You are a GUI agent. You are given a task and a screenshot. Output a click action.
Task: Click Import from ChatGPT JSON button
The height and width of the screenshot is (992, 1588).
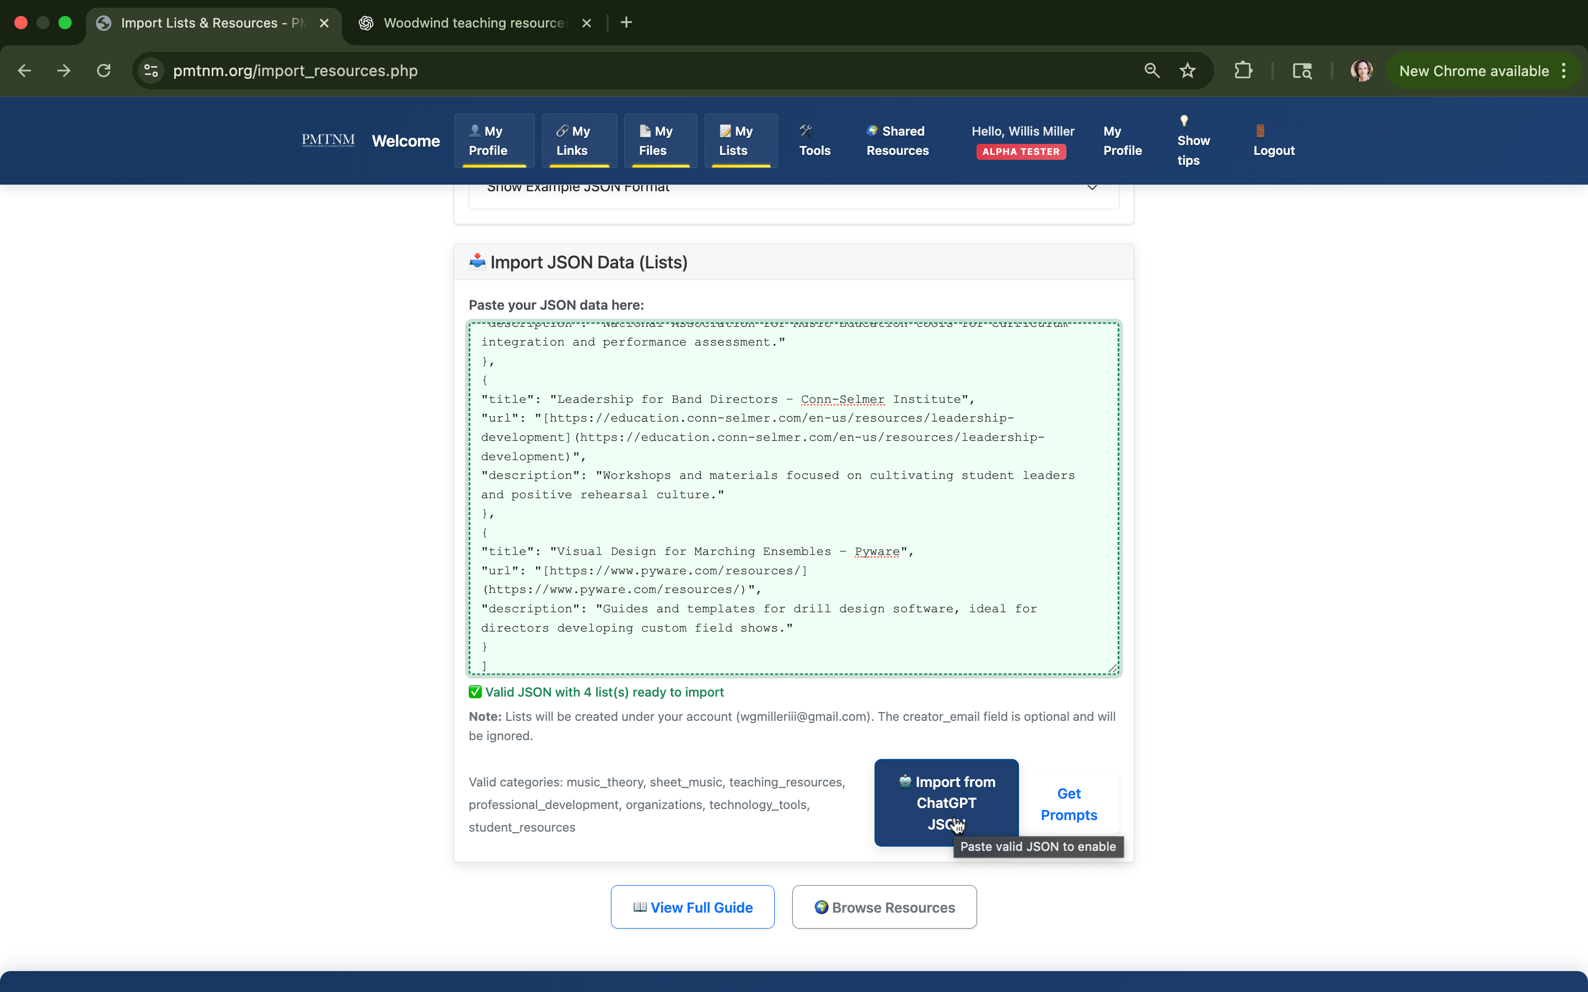pos(946,802)
